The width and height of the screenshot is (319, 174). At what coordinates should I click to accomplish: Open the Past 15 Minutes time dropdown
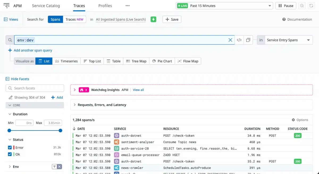[x=224, y=6]
